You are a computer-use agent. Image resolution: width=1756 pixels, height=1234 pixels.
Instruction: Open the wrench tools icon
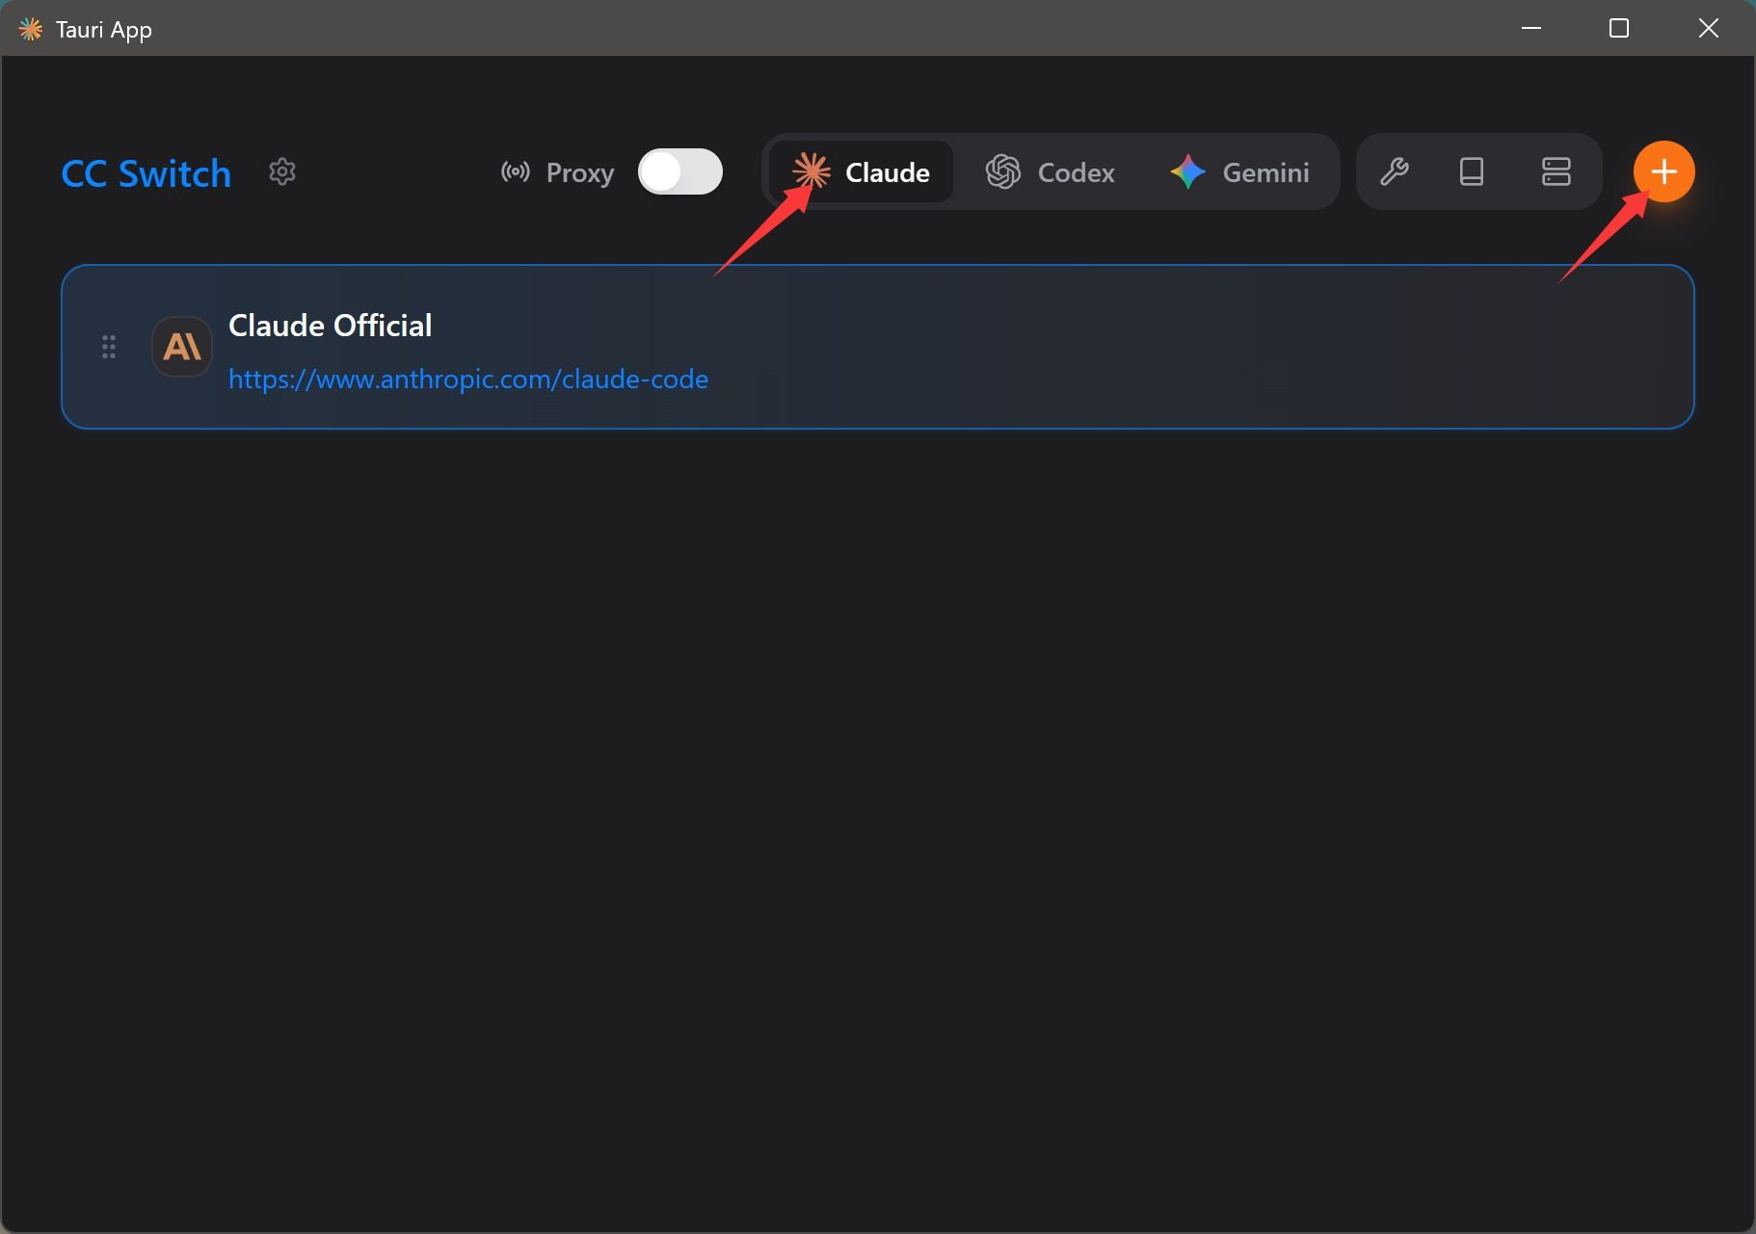(x=1394, y=172)
